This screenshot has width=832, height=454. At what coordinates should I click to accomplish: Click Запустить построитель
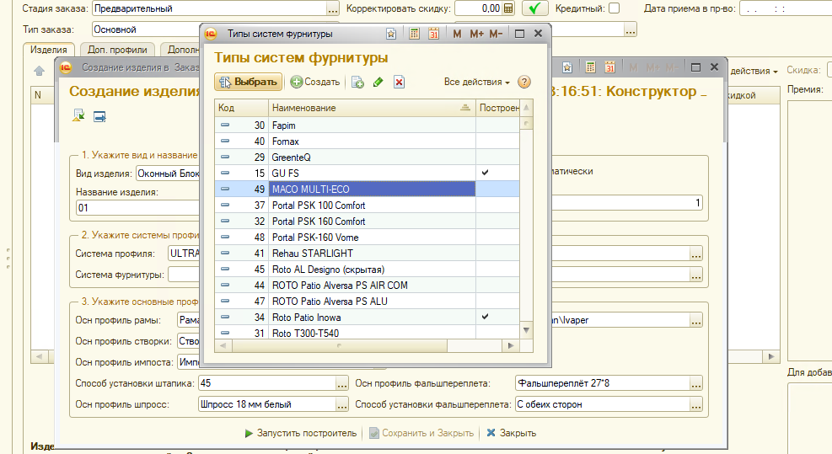coord(300,433)
